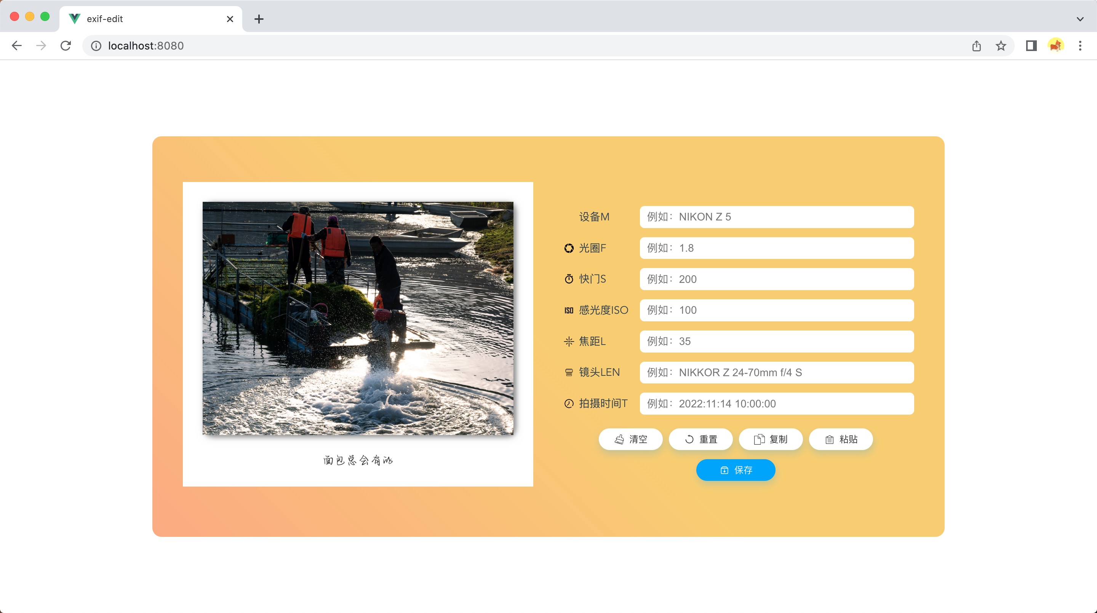The height and width of the screenshot is (613, 1097).
Task: Click the ISO icon beside 感光度ISO
Action: coord(569,310)
